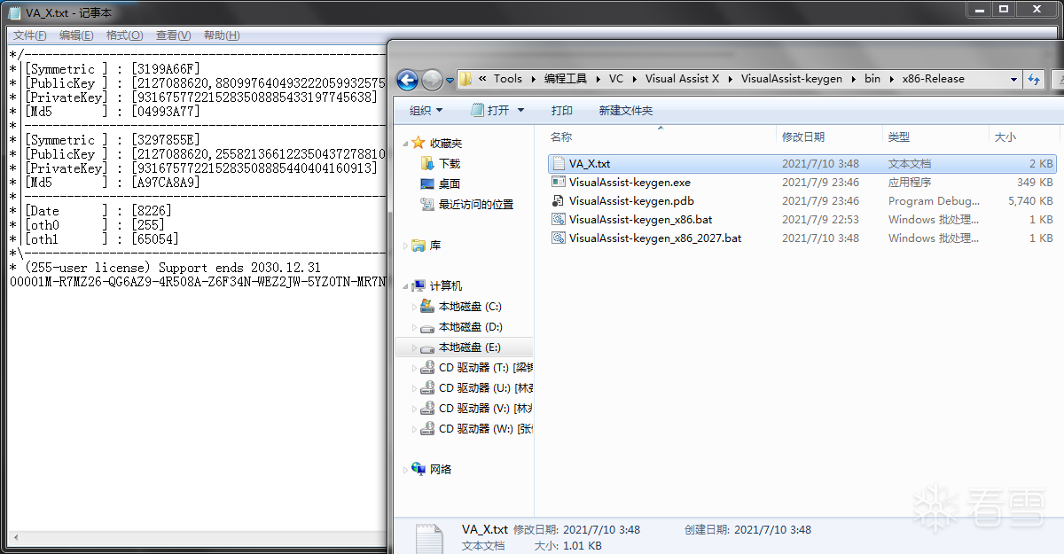The height and width of the screenshot is (554, 1064).
Task: Sort files by 类型 column header
Action: click(935, 137)
